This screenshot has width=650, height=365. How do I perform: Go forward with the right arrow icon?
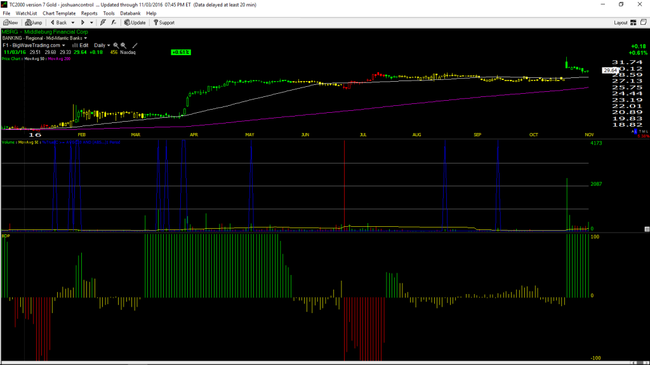[x=83, y=23]
